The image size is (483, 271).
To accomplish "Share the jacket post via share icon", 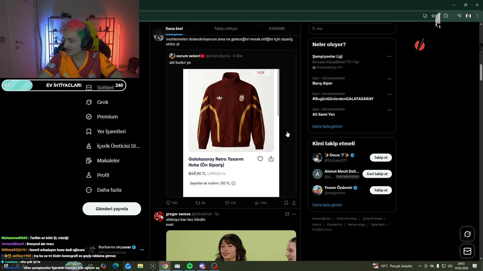I will pyautogui.click(x=294, y=203).
